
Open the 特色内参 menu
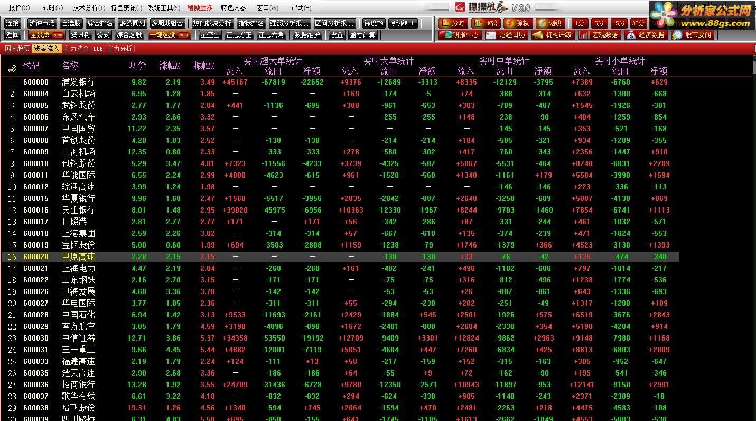[234, 8]
